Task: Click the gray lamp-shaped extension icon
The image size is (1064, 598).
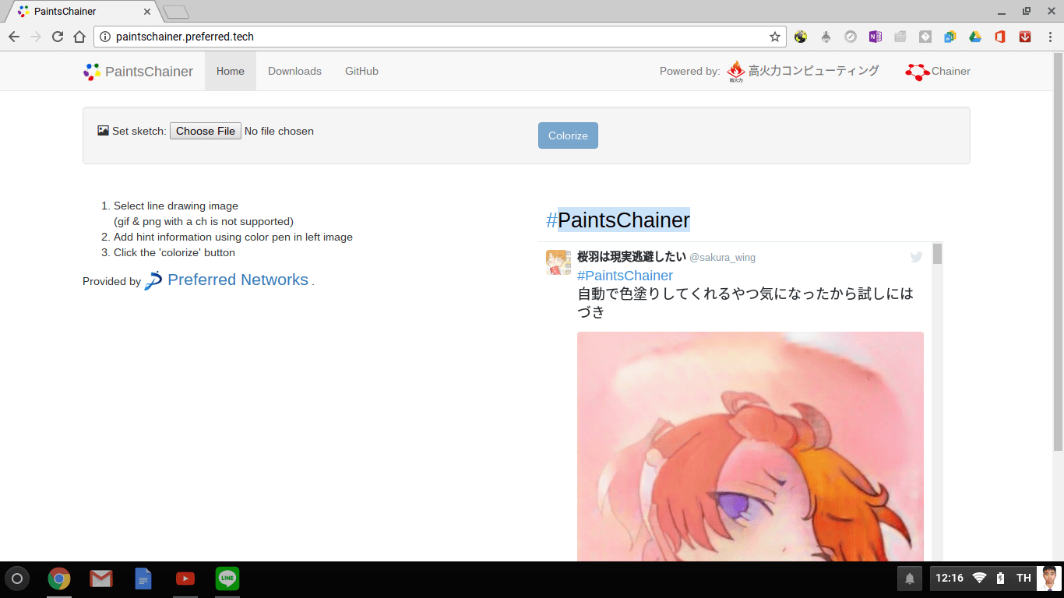Action: pos(826,37)
